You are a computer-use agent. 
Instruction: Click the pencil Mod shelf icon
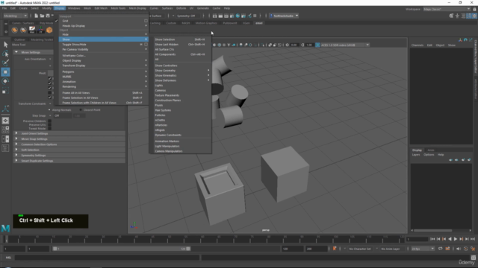pos(31,30)
